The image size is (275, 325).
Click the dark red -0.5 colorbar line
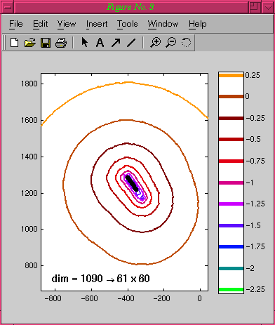click(x=231, y=140)
